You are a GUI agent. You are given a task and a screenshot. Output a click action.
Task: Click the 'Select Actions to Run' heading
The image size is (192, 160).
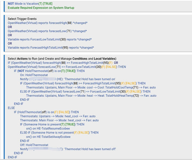pos(62,59)
